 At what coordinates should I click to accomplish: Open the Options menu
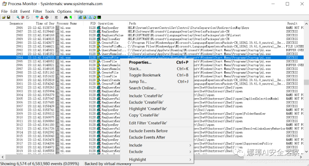point(64,11)
